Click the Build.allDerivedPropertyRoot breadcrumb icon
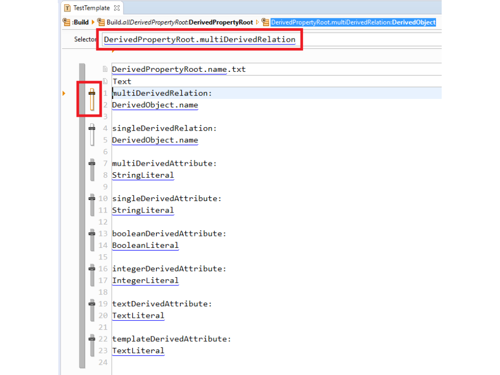This screenshot has height=375, width=500. point(102,22)
